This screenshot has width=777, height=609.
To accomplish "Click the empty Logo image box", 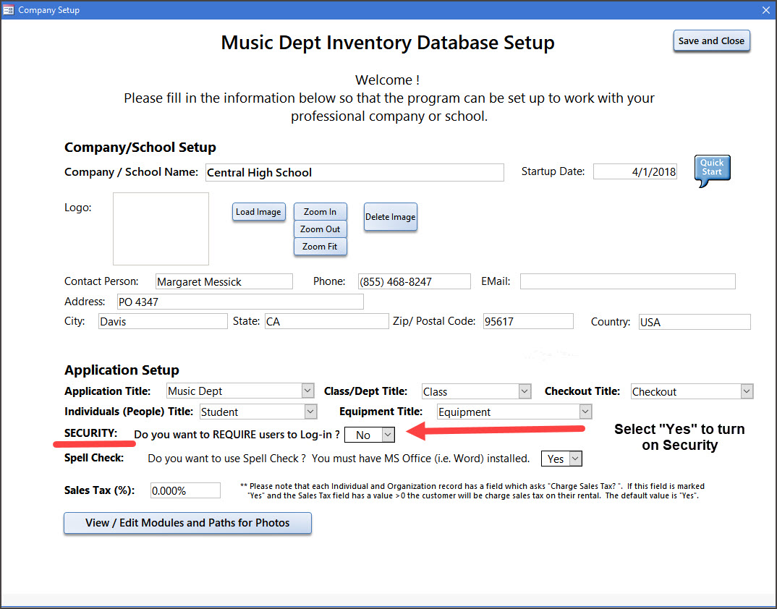I will point(161,229).
